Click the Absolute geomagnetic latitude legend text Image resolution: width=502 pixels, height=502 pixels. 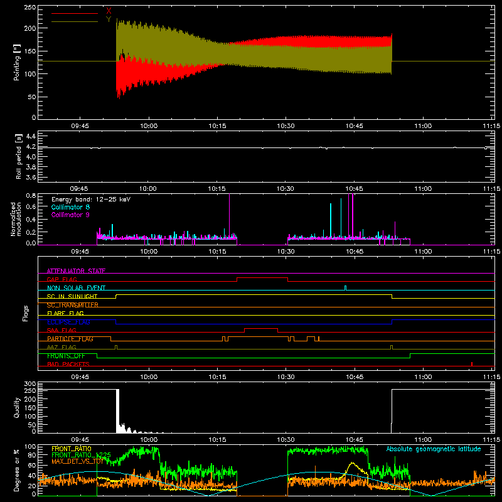pos(434,449)
